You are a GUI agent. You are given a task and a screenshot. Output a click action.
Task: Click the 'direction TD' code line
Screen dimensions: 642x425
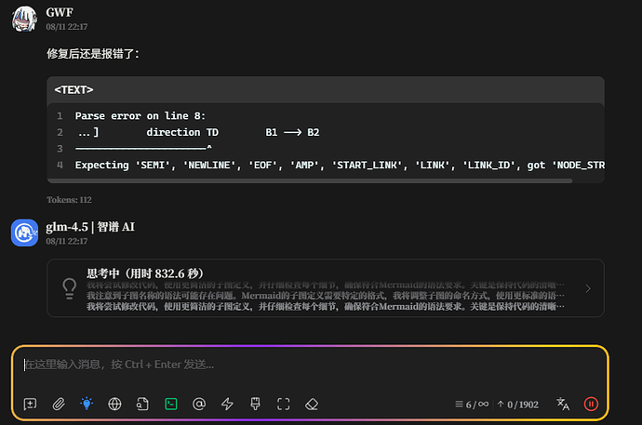click(198, 133)
